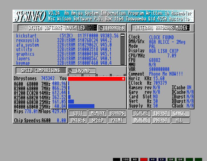The height and width of the screenshot is (161, 207).
Task: Click the CD activity indicator in status bar
Action: (162, 159)
